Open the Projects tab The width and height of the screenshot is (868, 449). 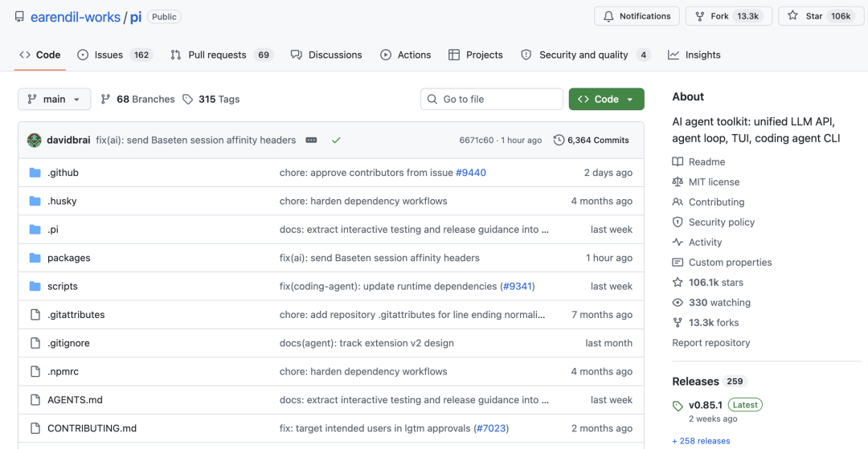[x=476, y=55]
